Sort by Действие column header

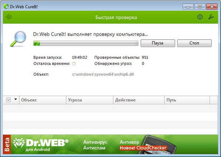(x=139, y=100)
